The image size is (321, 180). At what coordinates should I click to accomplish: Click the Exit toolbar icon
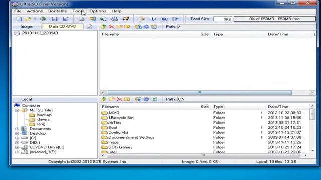click(x=175, y=19)
